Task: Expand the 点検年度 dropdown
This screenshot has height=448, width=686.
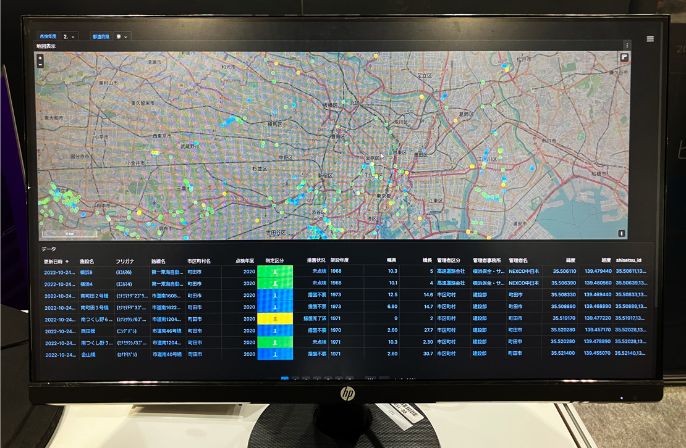Action: [x=70, y=37]
